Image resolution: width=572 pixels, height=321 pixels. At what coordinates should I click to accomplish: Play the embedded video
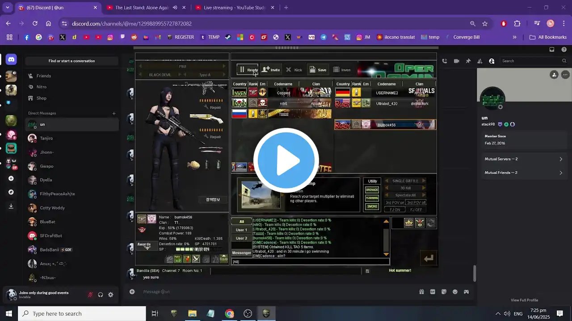coord(286,160)
